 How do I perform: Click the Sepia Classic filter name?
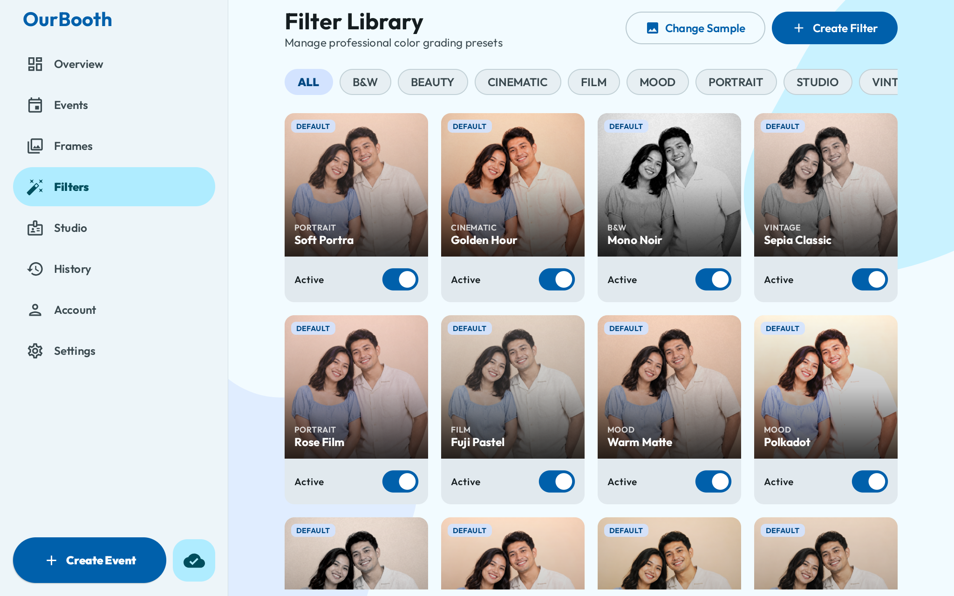point(797,240)
